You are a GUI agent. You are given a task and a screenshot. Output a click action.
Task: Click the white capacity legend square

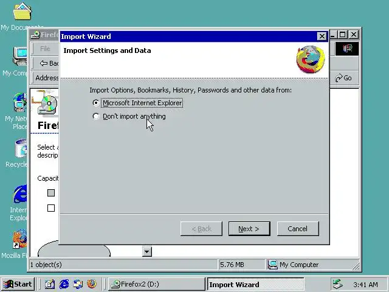pyautogui.click(x=51, y=208)
